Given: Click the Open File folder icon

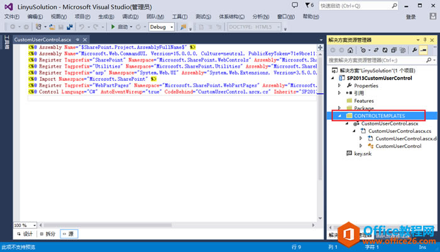Looking at the screenshot, I should tap(52, 27).
